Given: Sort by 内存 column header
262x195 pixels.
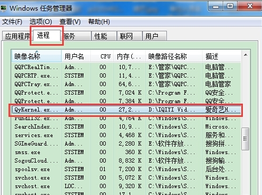Looking at the screenshot, I should pyautogui.click(x=129, y=56).
